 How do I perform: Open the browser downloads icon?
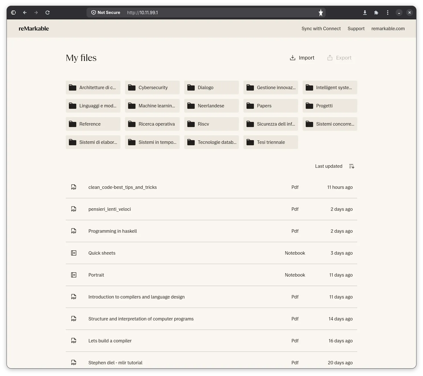tap(365, 13)
